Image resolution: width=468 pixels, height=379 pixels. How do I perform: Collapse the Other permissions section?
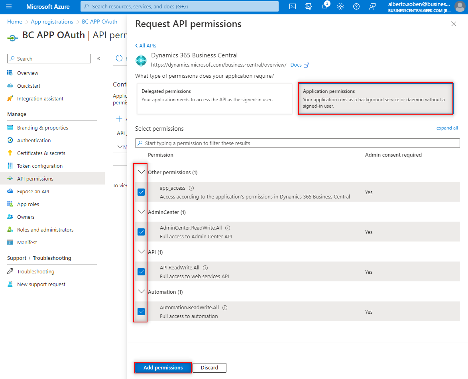pyautogui.click(x=141, y=171)
